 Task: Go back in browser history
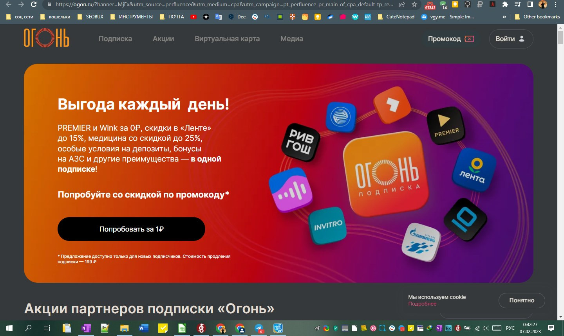8,4
